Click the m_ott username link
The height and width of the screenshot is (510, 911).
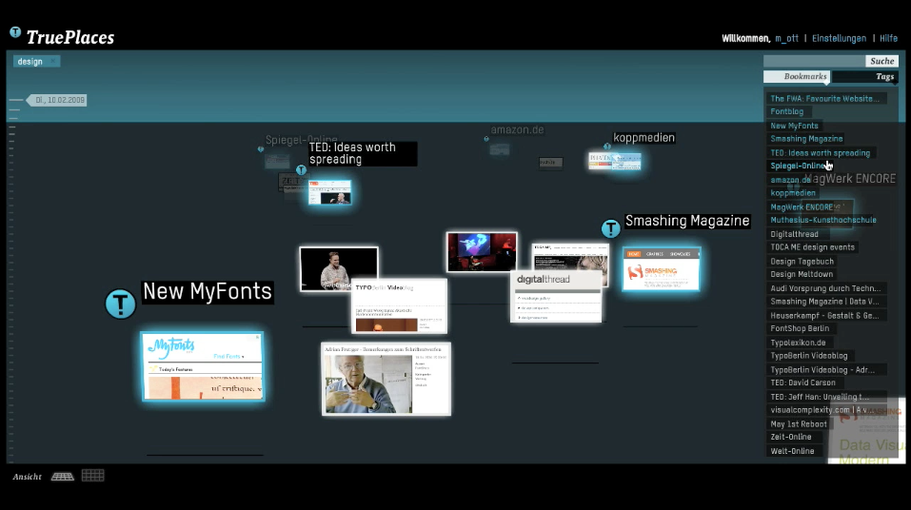pyautogui.click(x=787, y=38)
